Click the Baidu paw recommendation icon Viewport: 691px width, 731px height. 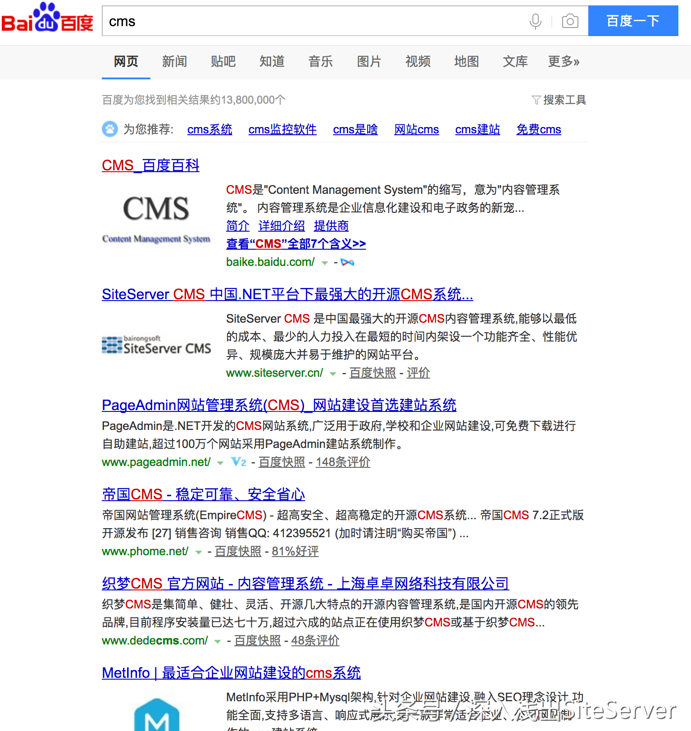coord(110,129)
